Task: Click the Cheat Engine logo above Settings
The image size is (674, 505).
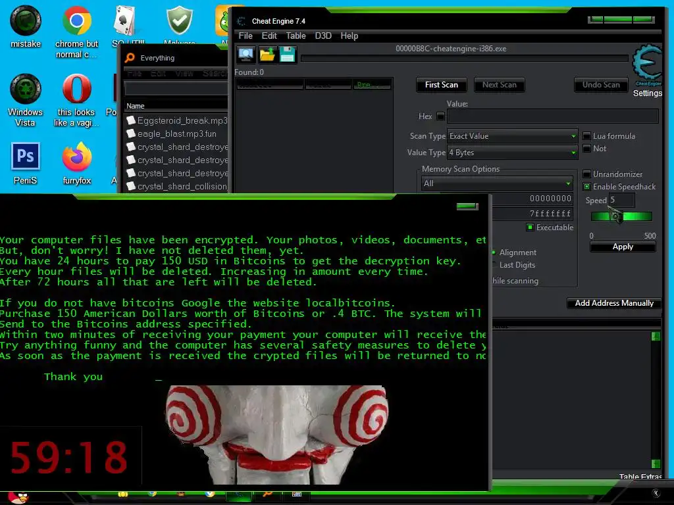Action: point(646,65)
